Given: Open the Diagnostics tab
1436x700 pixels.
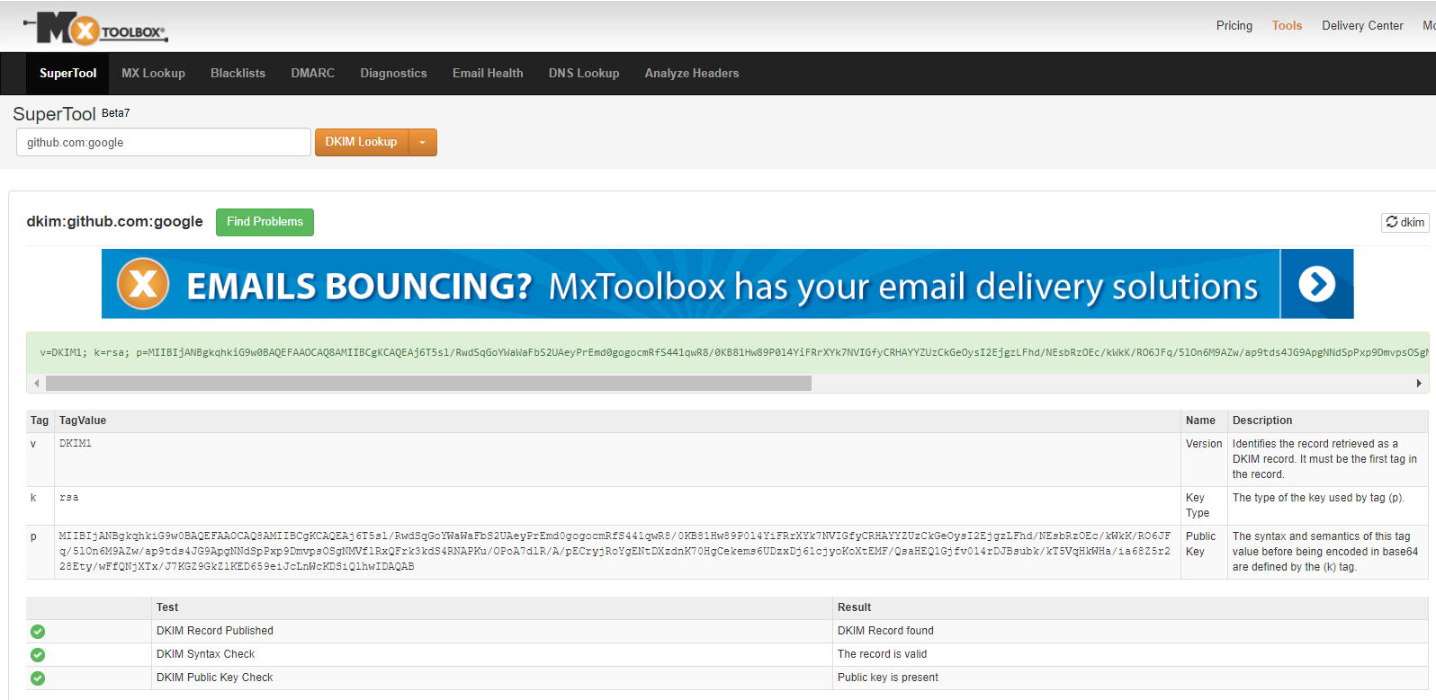Looking at the screenshot, I should tap(393, 74).
